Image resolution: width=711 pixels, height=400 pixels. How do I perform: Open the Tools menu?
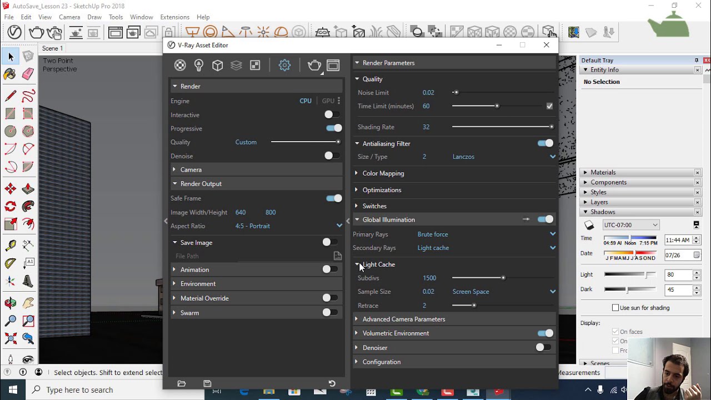tap(116, 17)
